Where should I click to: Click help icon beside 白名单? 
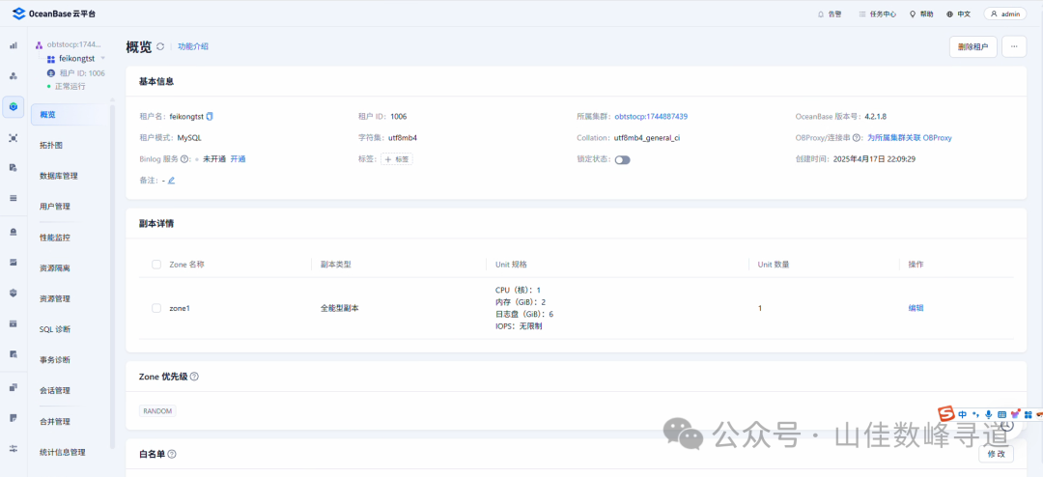tap(172, 455)
